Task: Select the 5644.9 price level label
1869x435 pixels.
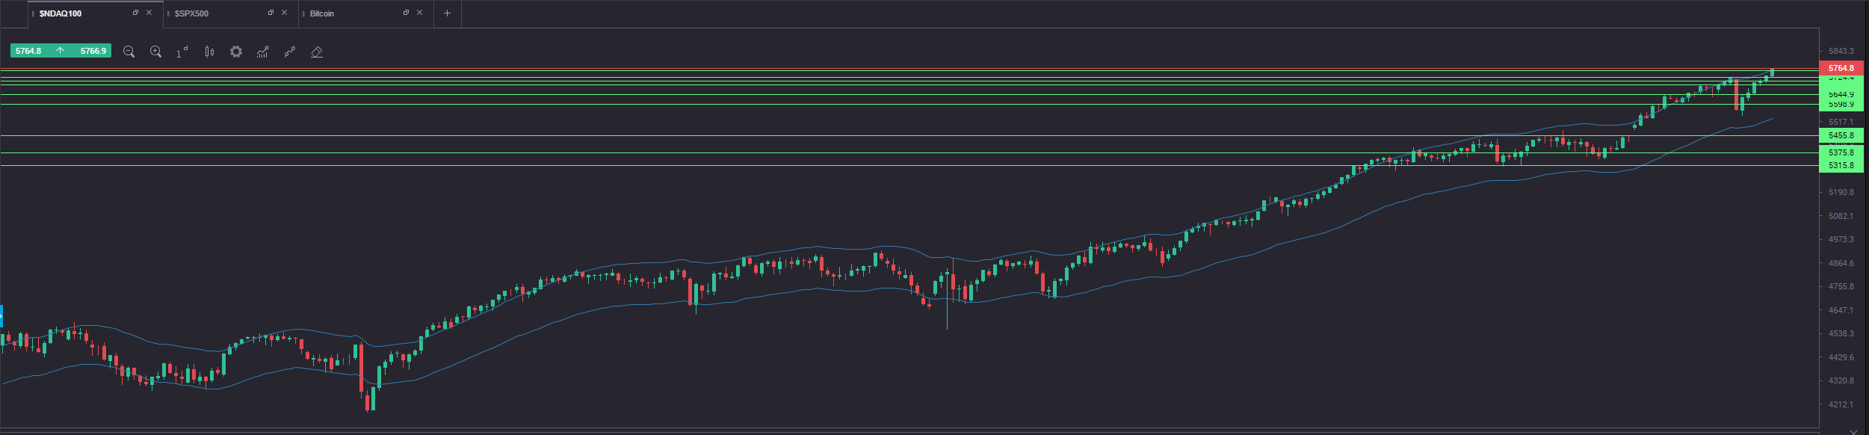Action: [x=1841, y=95]
